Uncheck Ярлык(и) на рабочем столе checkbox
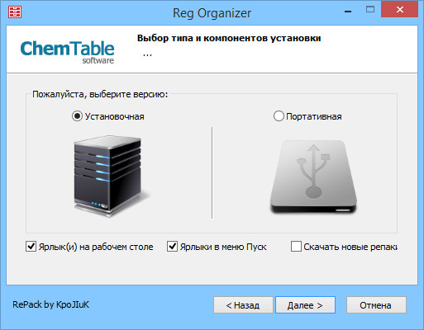The width and height of the screenshot is (424, 330). [x=31, y=247]
